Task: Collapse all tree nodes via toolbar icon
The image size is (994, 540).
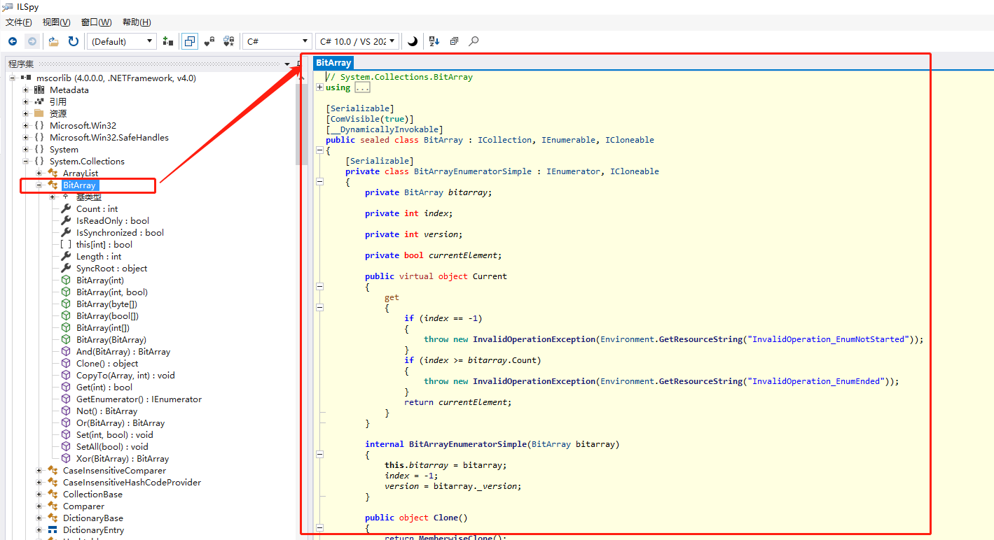Action: pyautogui.click(x=454, y=41)
